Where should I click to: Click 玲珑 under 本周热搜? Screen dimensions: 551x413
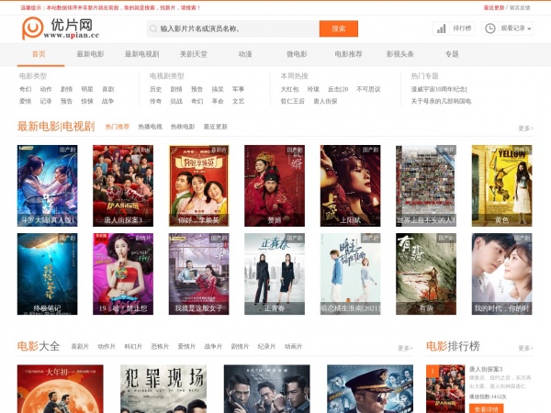[313, 89]
